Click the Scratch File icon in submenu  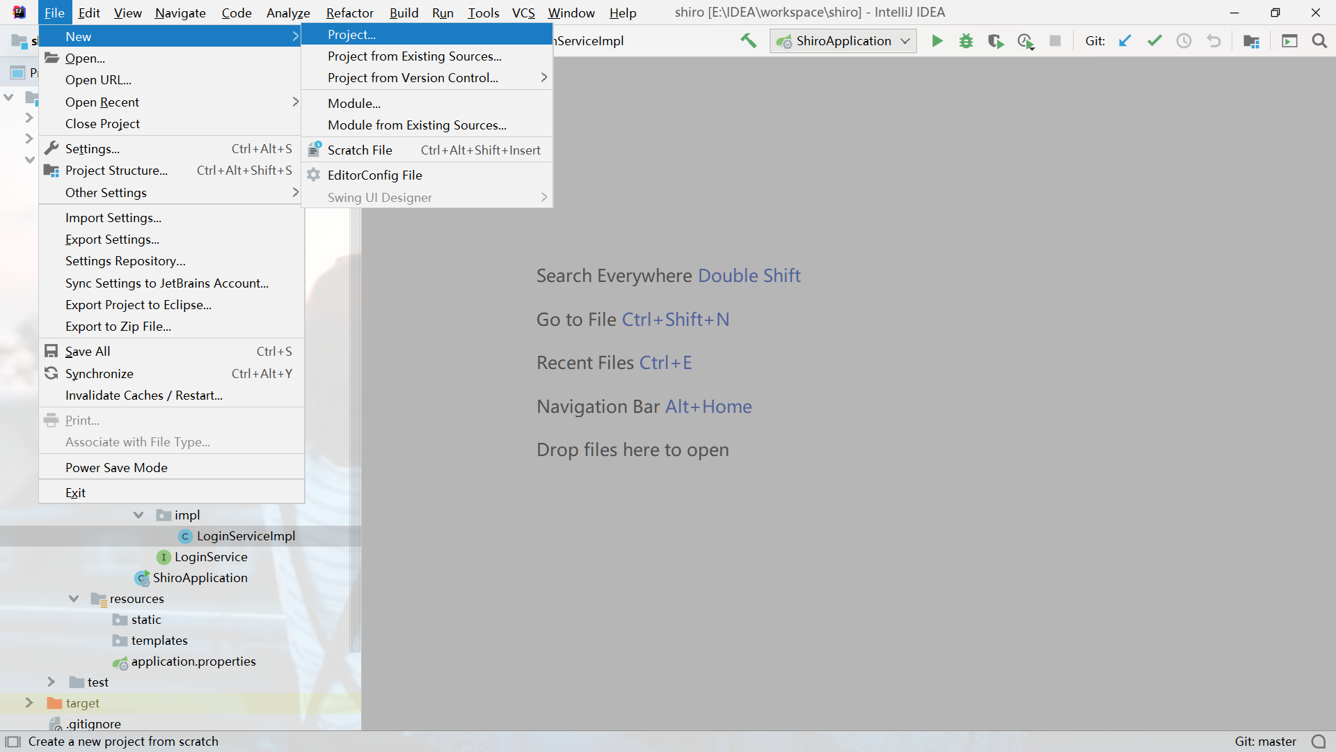tap(315, 150)
